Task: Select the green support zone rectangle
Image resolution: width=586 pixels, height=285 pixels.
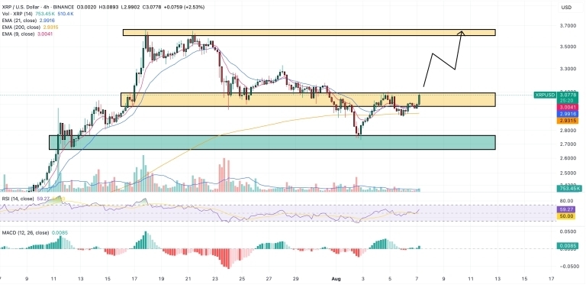Action: 272,142
